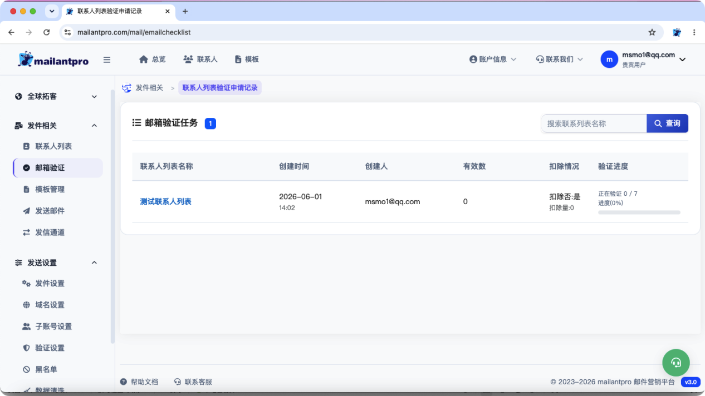Click the mailantpro logo
This screenshot has width=705, height=396.
pos(53,60)
